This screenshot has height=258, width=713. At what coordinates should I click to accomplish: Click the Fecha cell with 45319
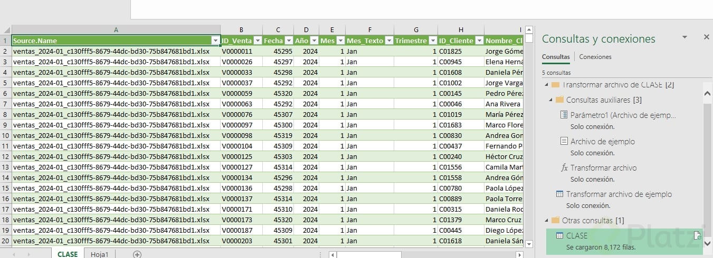click(278, 135)
